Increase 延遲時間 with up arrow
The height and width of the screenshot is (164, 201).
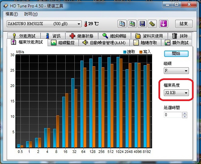(185, 113)
